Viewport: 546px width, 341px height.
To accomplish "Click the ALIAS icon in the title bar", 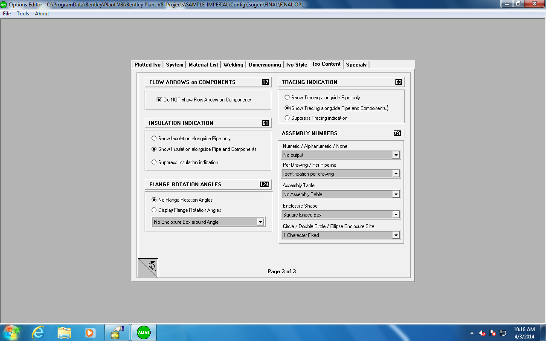I will 4,4.
